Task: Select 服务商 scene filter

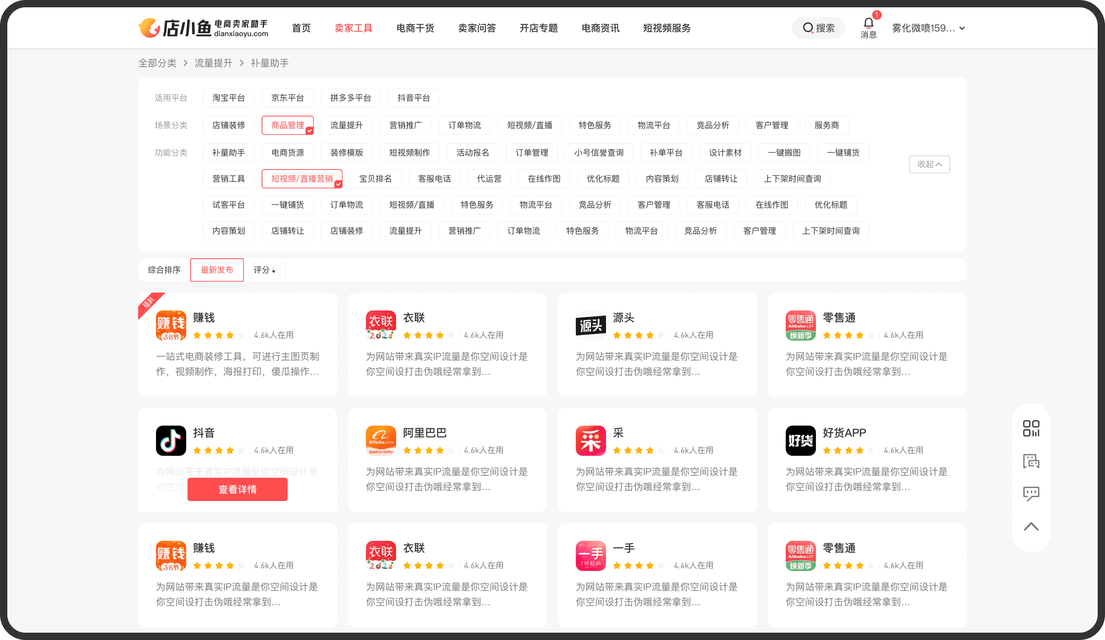Action: click(x=827, y=125)
